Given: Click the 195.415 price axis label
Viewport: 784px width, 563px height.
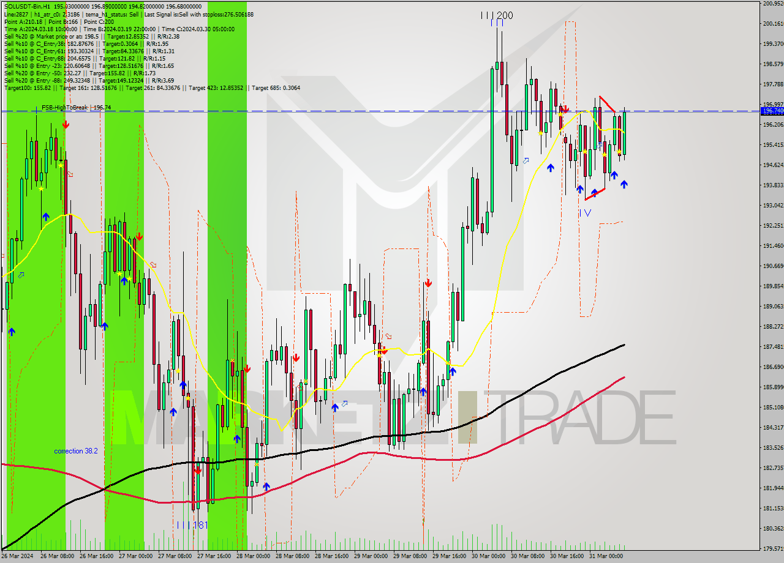Looking at the screenshot, I should pos(773,144).
